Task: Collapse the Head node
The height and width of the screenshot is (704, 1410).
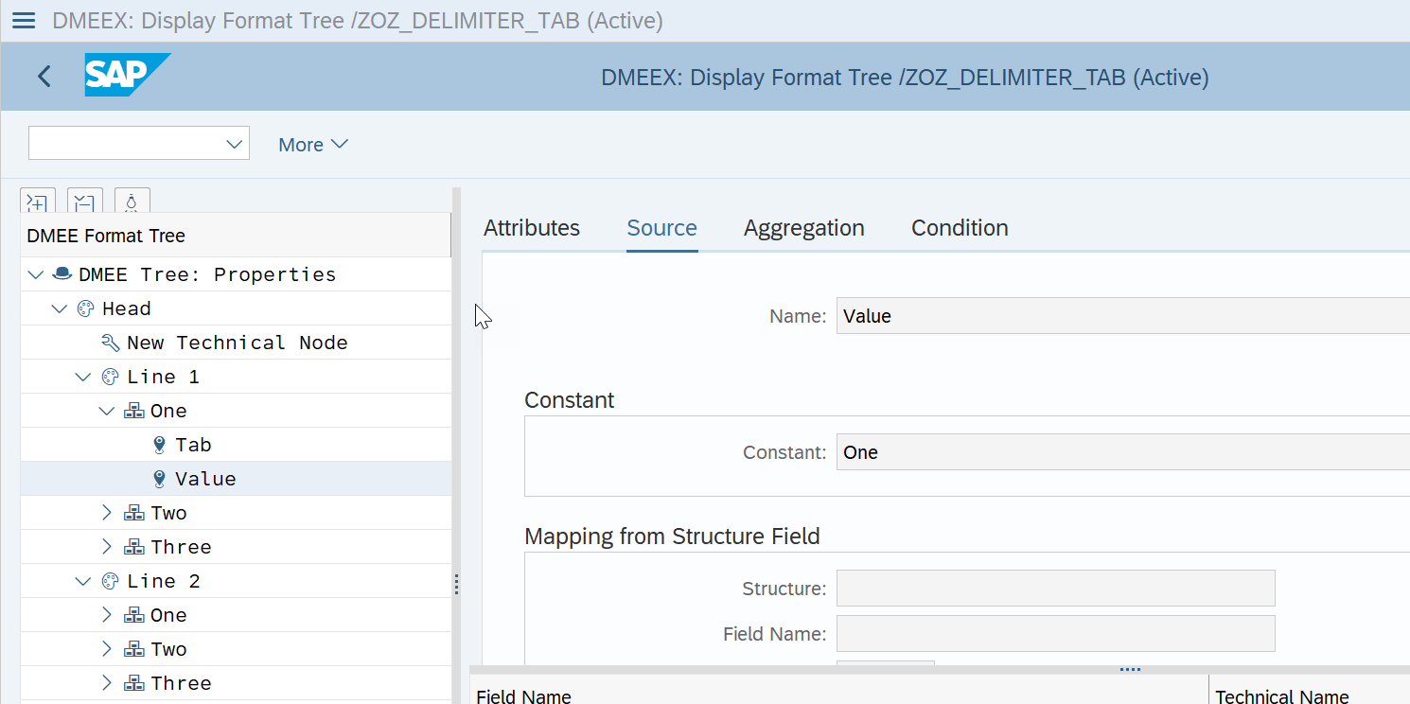Action: click(60, 308)
